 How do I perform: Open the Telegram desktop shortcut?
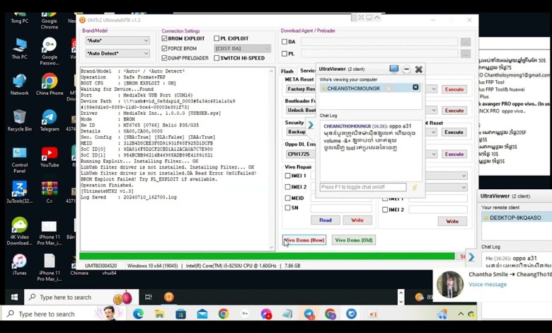coord(49,118)
